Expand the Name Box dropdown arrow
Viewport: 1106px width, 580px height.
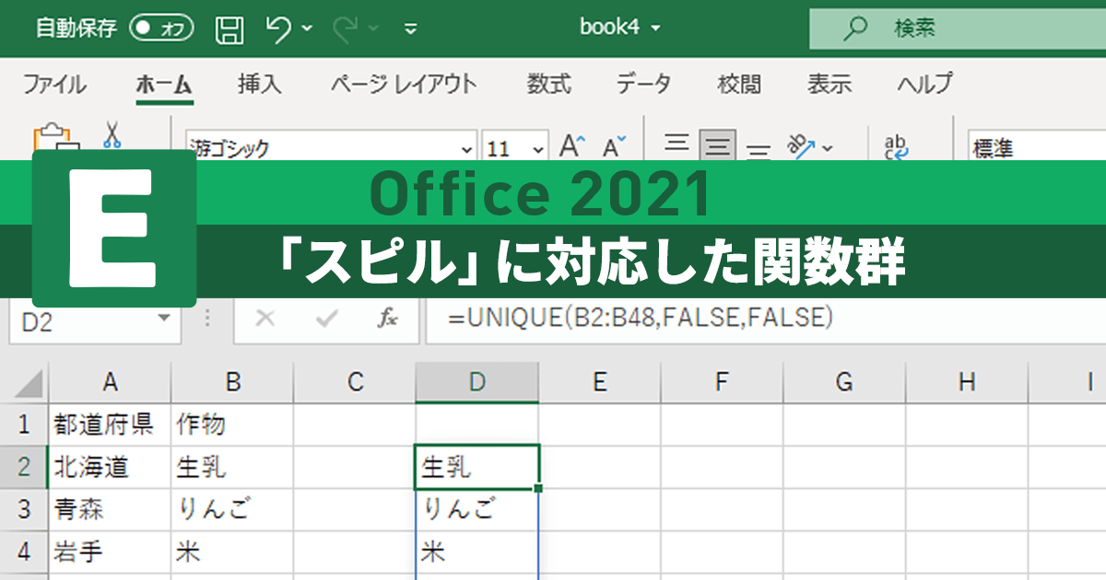(x=164, y=319)
